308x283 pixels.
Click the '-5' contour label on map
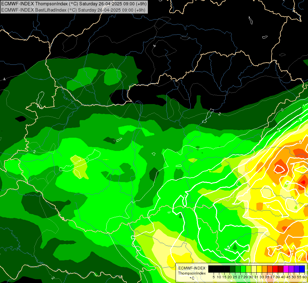300,142
